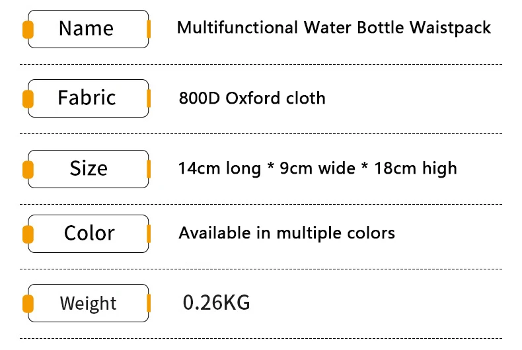Click orange marker left of Weight label

(x=28, y=304)
